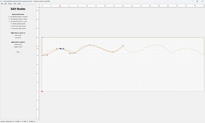205x123 pixels.
Task: Open the Help menu
Action: [19, 4]
